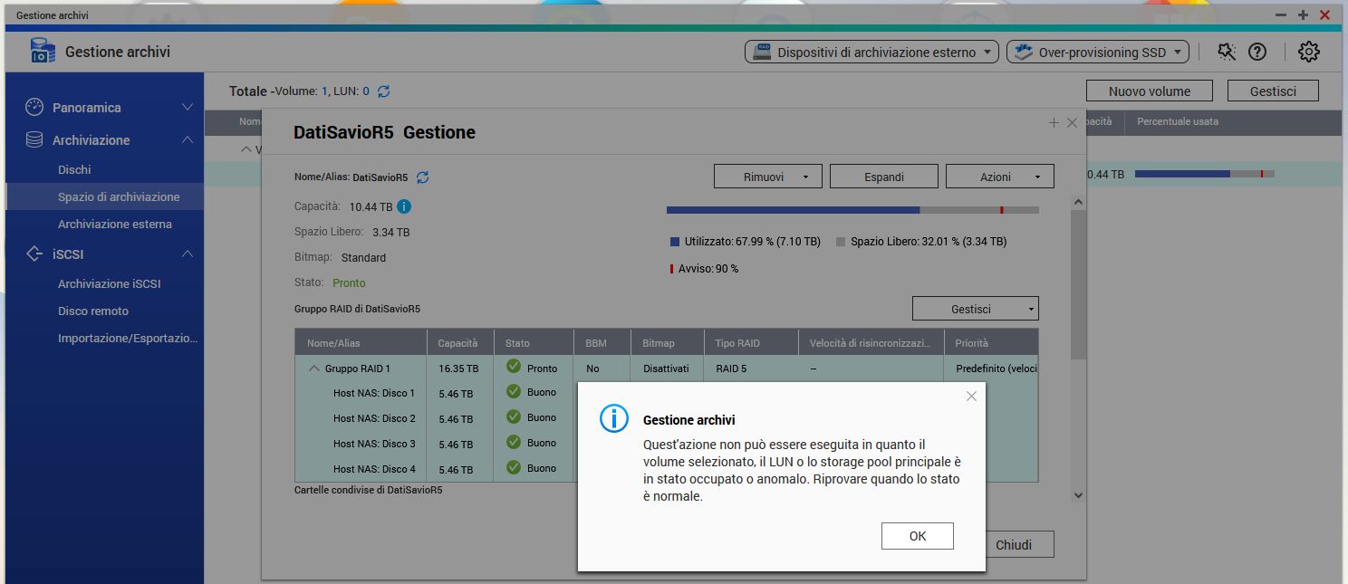Click the Gestione archivi app logo icon

[x=43, y=52]
